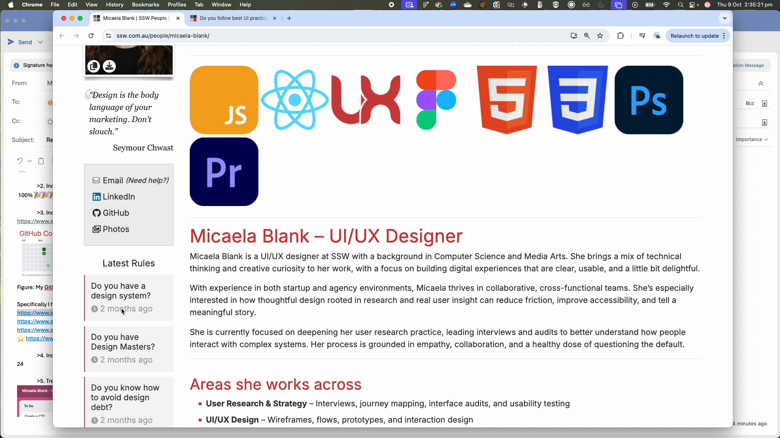Expand the Send button dropdown chevron
The height and width of the screenshot is (438, 780).
[x=40, y=42]
